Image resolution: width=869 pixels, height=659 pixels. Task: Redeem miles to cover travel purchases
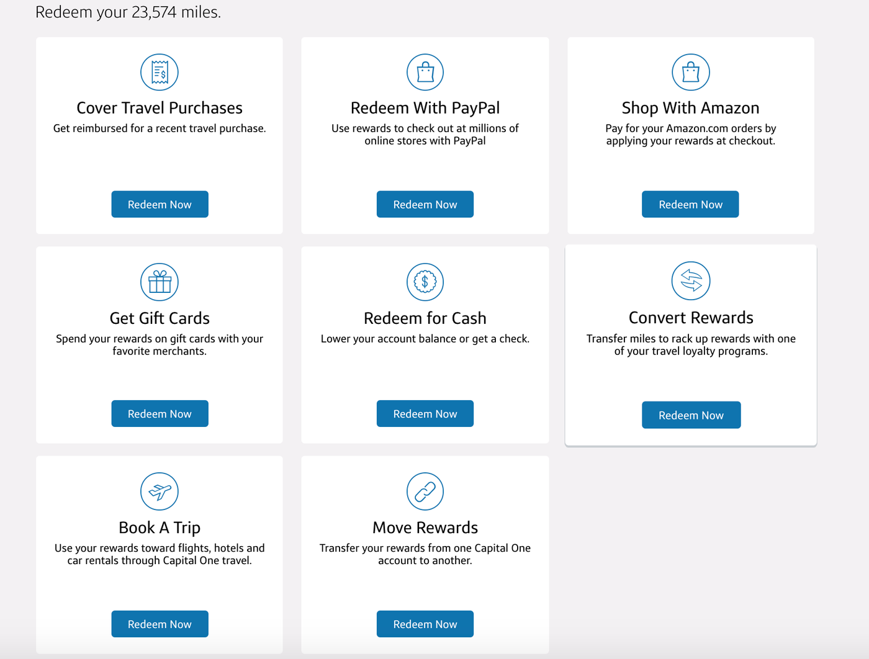(160, 204)
